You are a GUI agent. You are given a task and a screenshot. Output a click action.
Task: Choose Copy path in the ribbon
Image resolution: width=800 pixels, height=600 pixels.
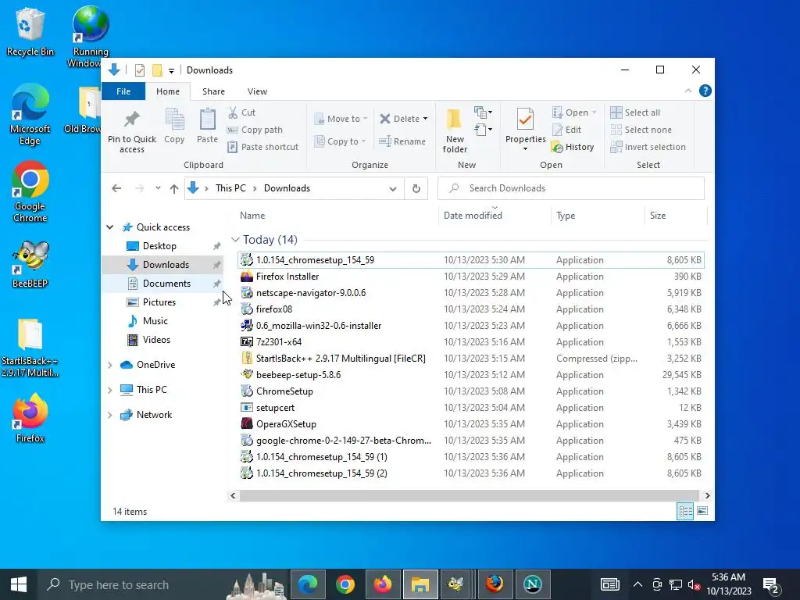tap(255, 130)
